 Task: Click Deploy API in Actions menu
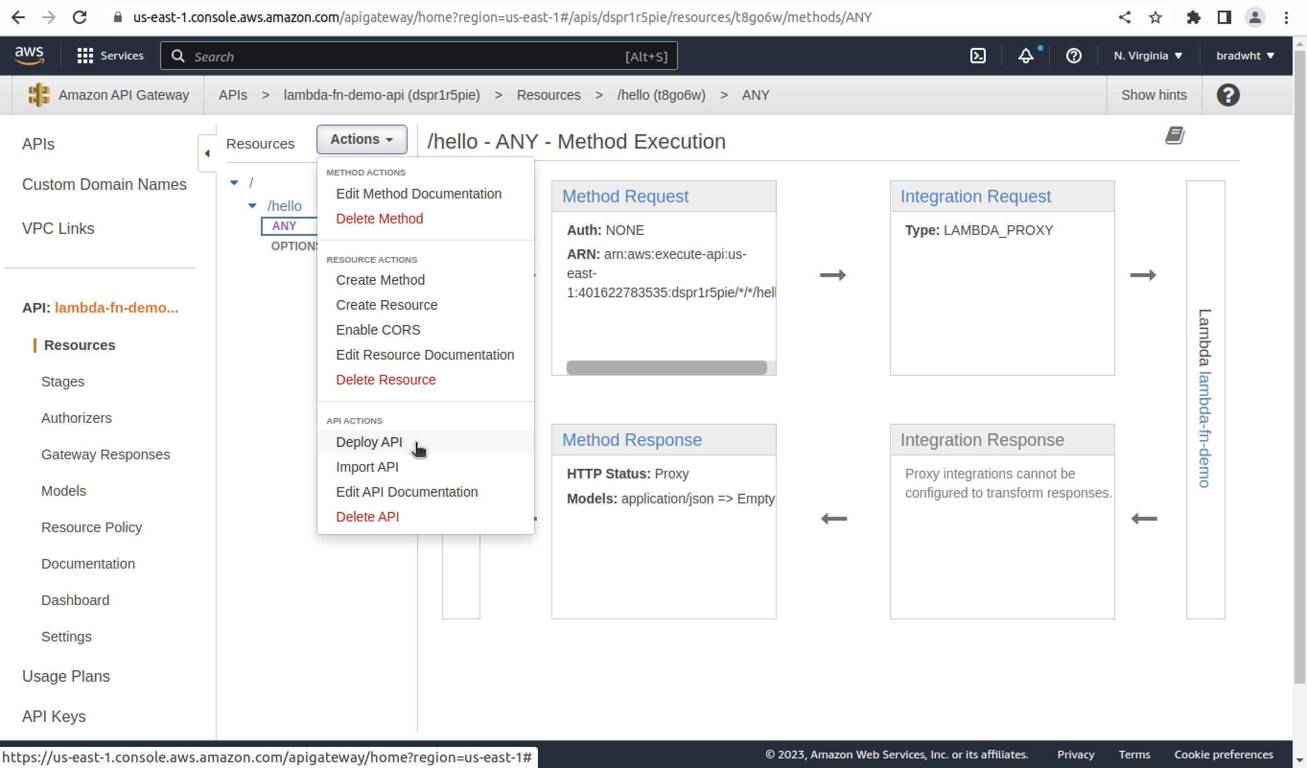[x=369, y=442]
